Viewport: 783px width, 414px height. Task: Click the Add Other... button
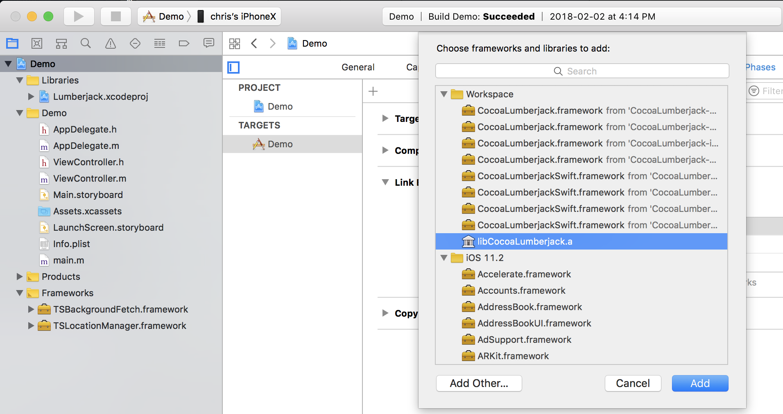click(x=479, y=383)
